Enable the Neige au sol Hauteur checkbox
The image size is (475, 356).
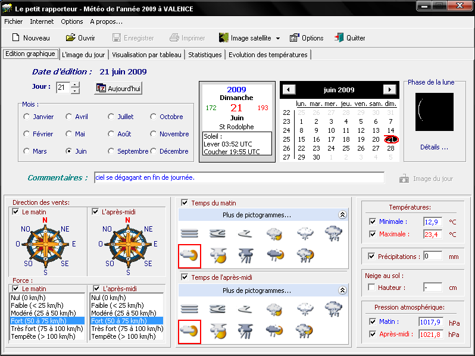point(372,288)
